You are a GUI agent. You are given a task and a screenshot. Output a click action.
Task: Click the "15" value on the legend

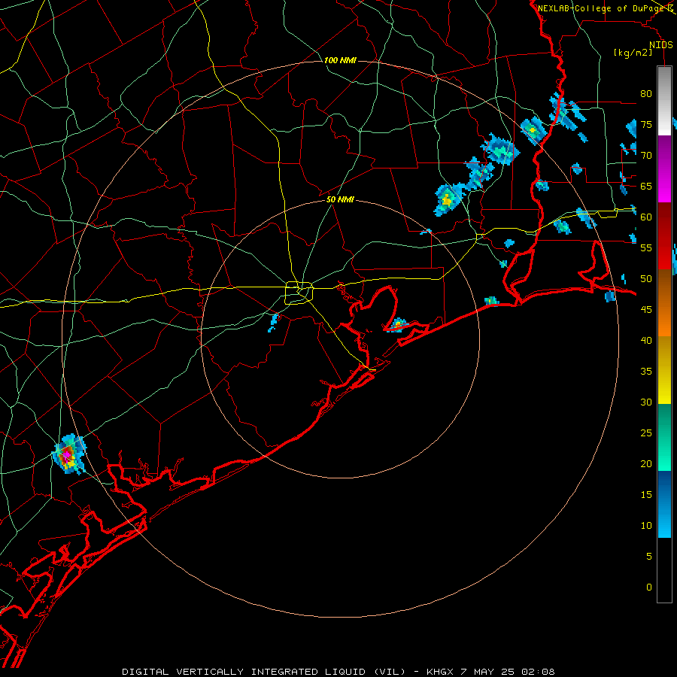[x=646, y=494]
